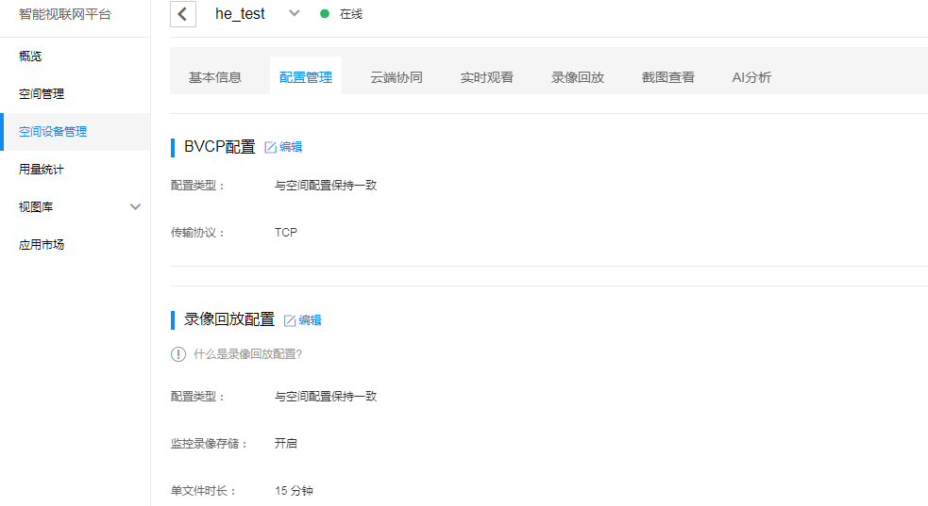
Task: Click the 什么是录像回放配置? help link
Action: 248,354
